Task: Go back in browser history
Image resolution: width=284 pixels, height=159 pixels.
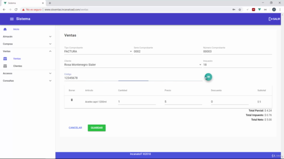Action: [4, 10]
